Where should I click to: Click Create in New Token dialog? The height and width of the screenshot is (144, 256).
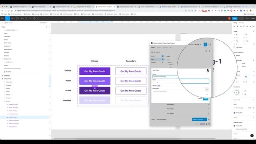(206, 99)
